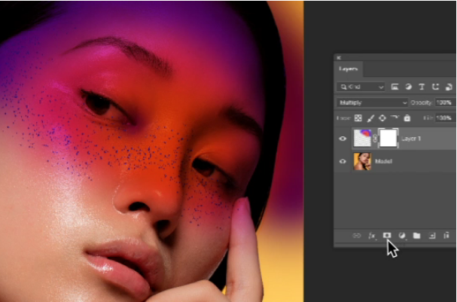457x302 pixels.
Task: Filter layers by pixel layer icon
Action: pos(396,87)
